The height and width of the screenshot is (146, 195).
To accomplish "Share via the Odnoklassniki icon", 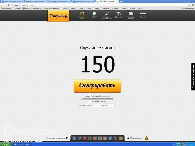I will (95, 138).
